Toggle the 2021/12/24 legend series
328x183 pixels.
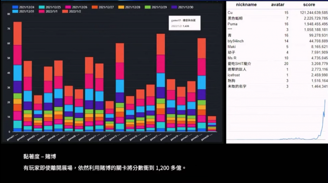click(x=23, y=7)
